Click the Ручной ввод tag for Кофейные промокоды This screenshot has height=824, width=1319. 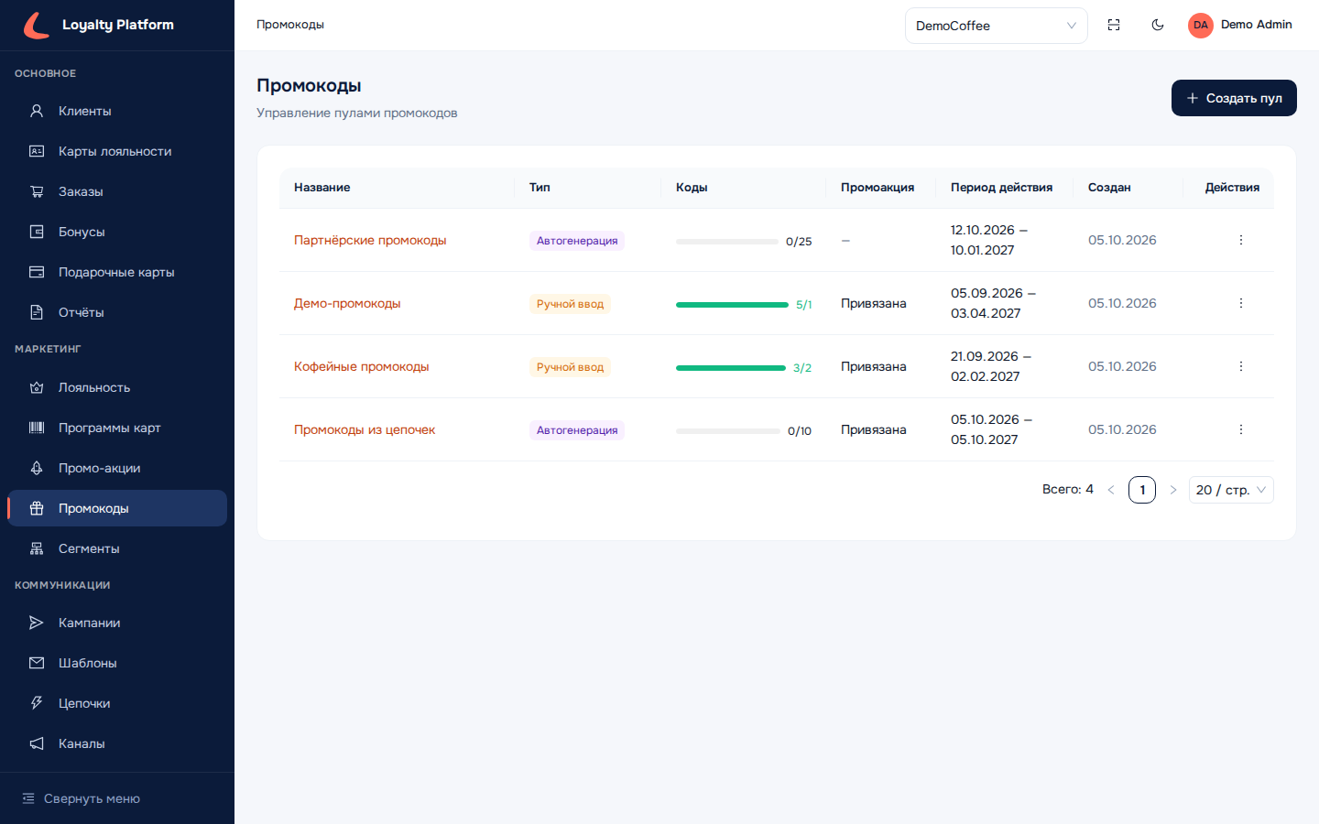570,367
